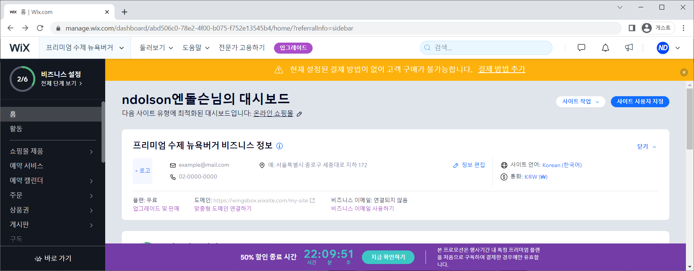
Task: Open the notifications bell
Action: click(605, 47)
